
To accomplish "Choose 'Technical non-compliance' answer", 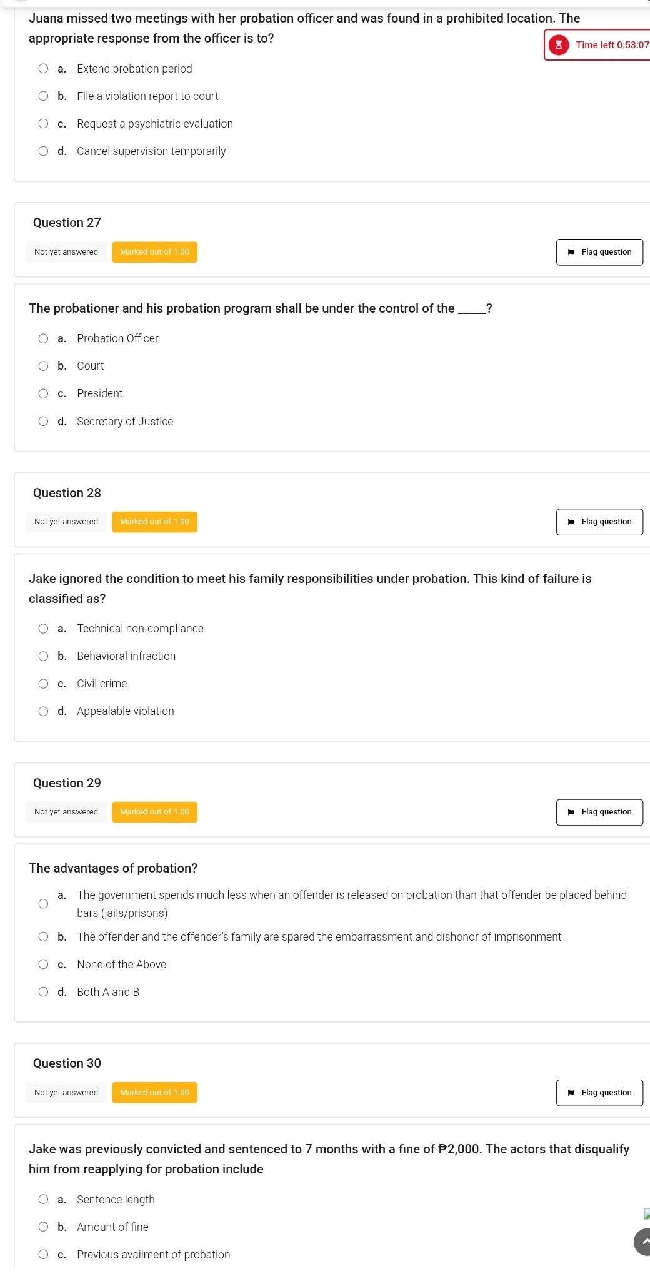I will click(43, 629).
